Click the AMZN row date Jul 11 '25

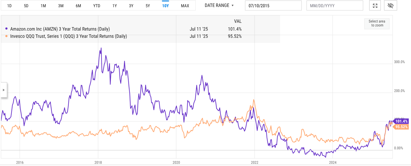(x=199, y=29)
